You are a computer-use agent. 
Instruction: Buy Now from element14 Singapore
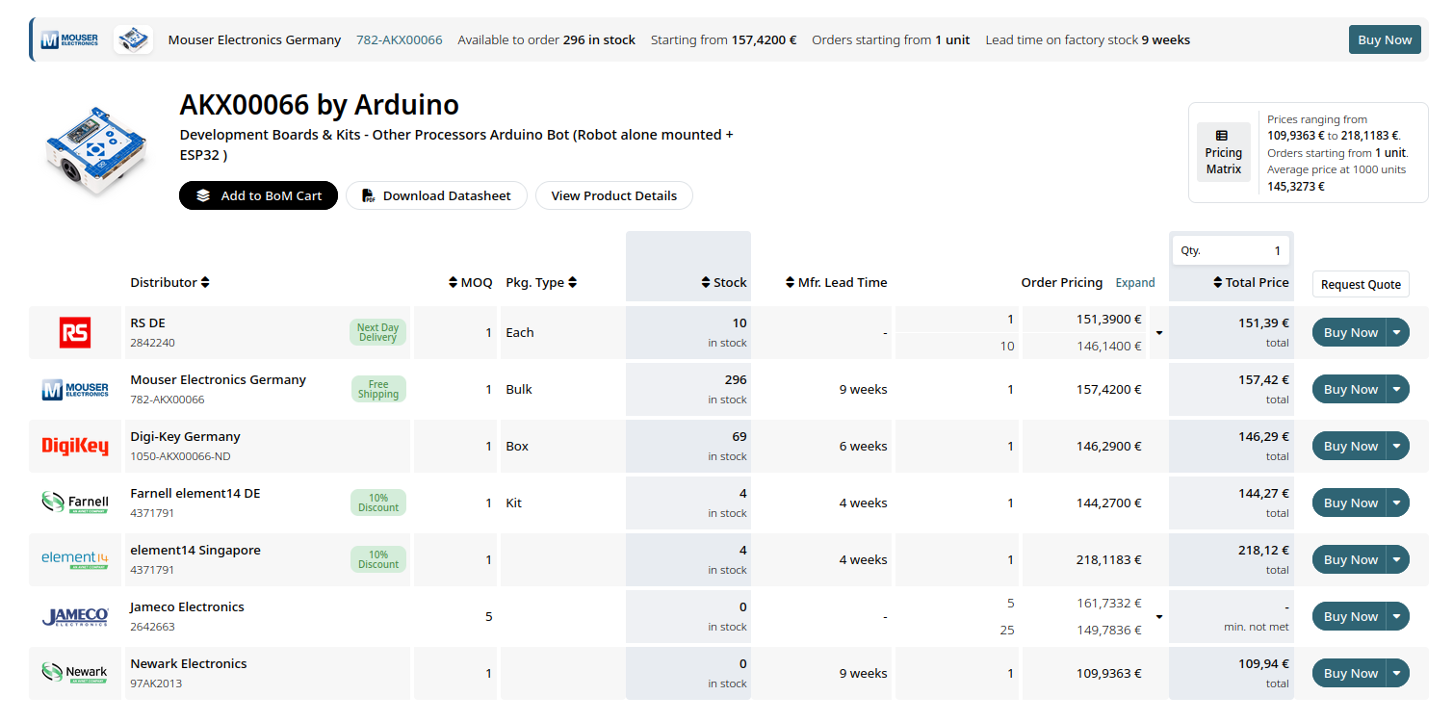(1350, 560)
